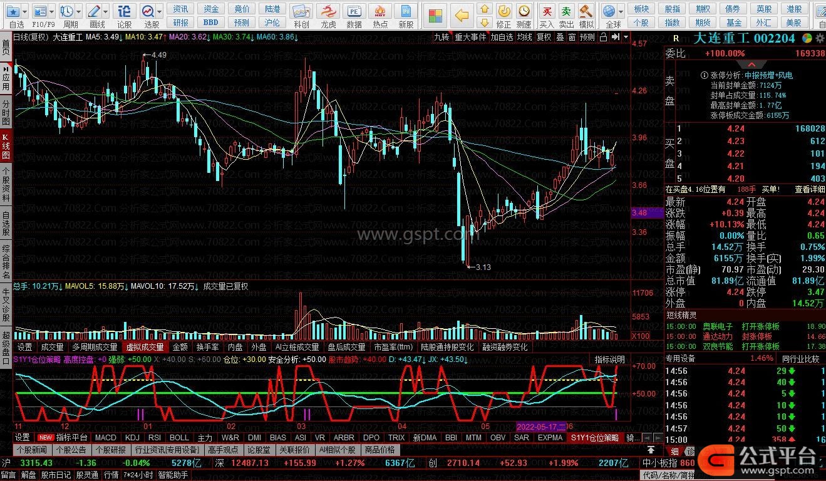Toggle 叠 overlay mode on chart

560,37
